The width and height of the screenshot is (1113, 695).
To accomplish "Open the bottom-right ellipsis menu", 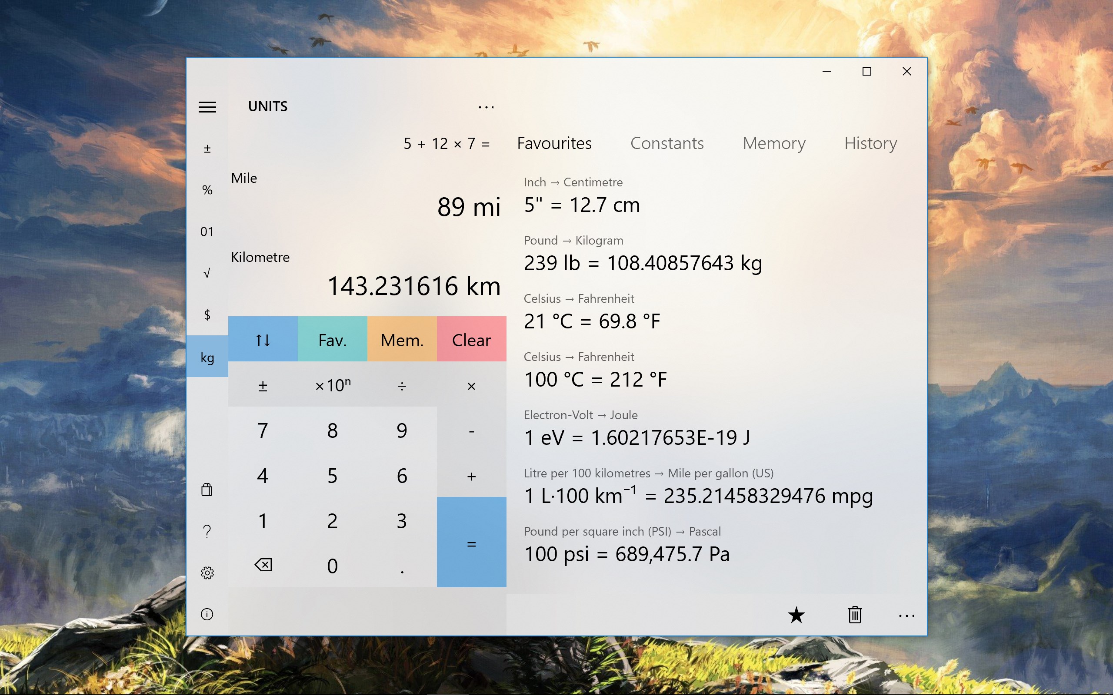I will 906,616.
